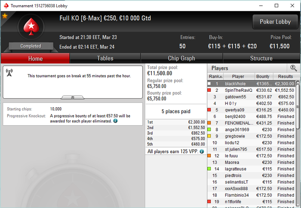Click the players list vertical scrollbar

(x=298, y=144)
